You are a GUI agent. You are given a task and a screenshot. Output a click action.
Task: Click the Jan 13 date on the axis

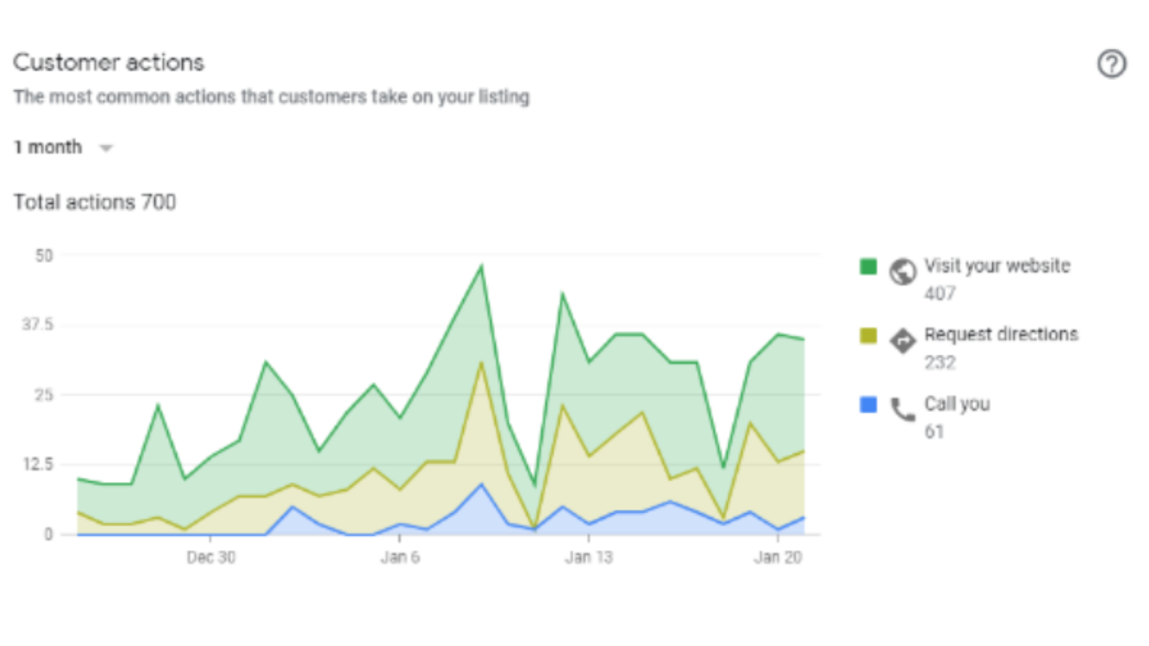point(589,557)
